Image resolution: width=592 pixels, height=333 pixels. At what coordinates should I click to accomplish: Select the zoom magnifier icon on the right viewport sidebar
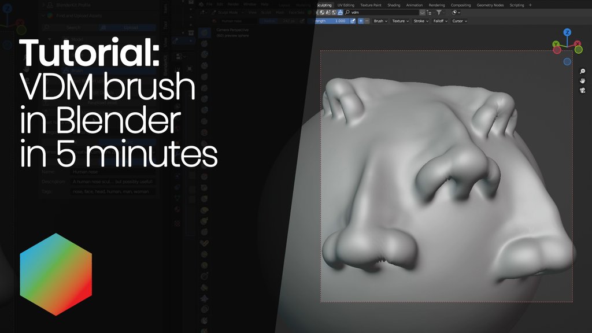[x=582, y=71]
